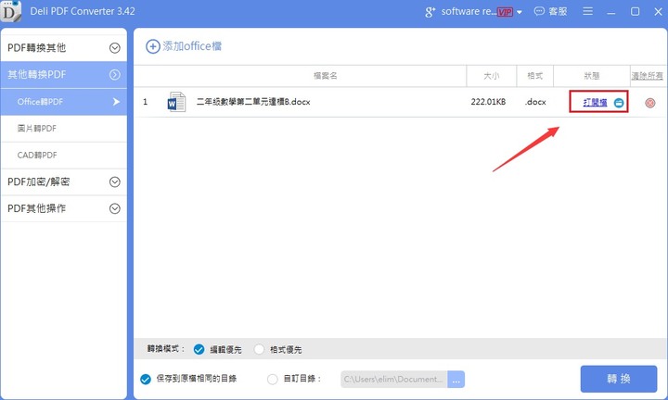Viewport: 668px width, 400px height.
Task: Click the blue folder icon next to 打開檔
Action: tap(619, 103)
